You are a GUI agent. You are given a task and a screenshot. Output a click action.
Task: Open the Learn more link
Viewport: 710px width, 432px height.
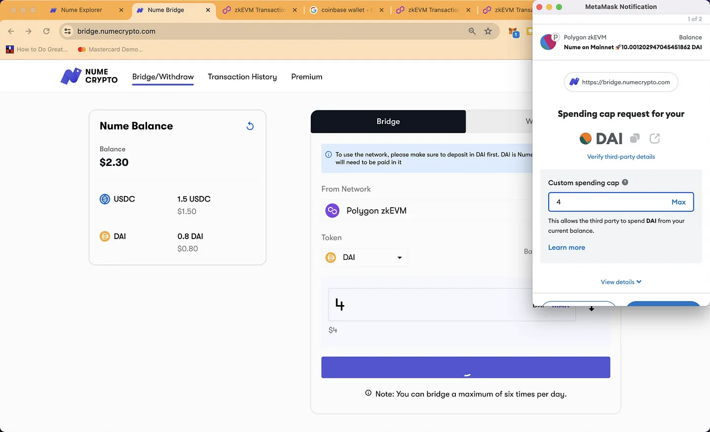pos(566,247)
